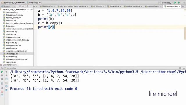Select the simplecopy Run tab label
This screenshot has width=186, height=105.
click(11, 68)
